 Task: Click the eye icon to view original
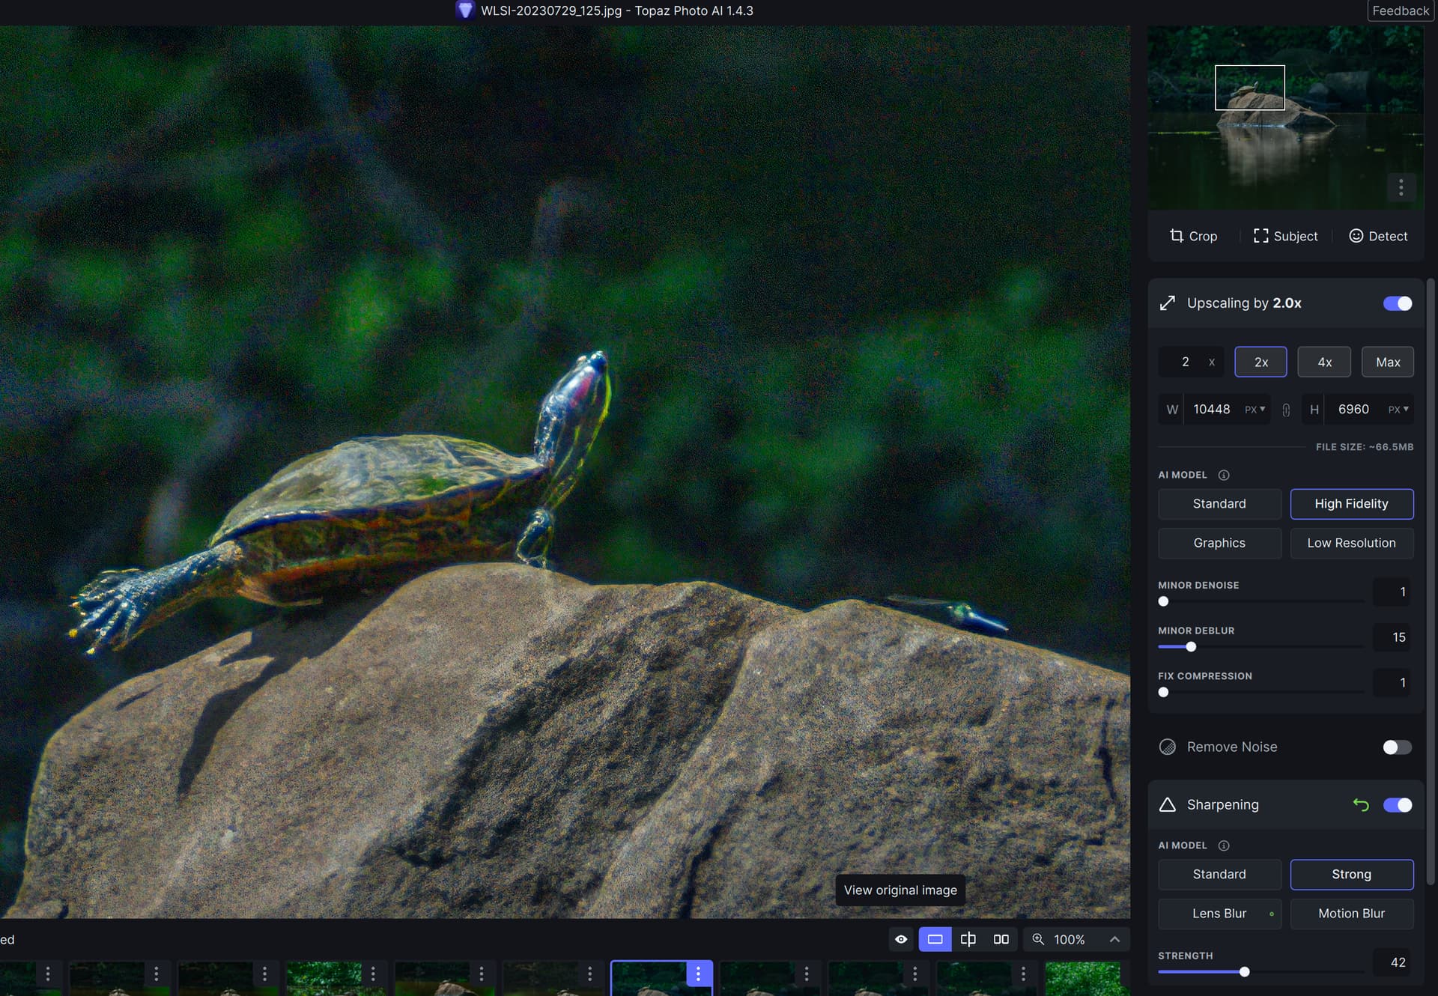(x=901, y=939)
